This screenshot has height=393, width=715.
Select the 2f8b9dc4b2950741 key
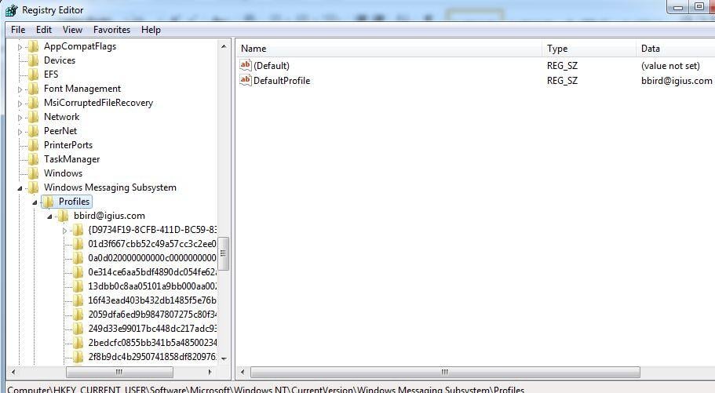[x=152, y=357]
